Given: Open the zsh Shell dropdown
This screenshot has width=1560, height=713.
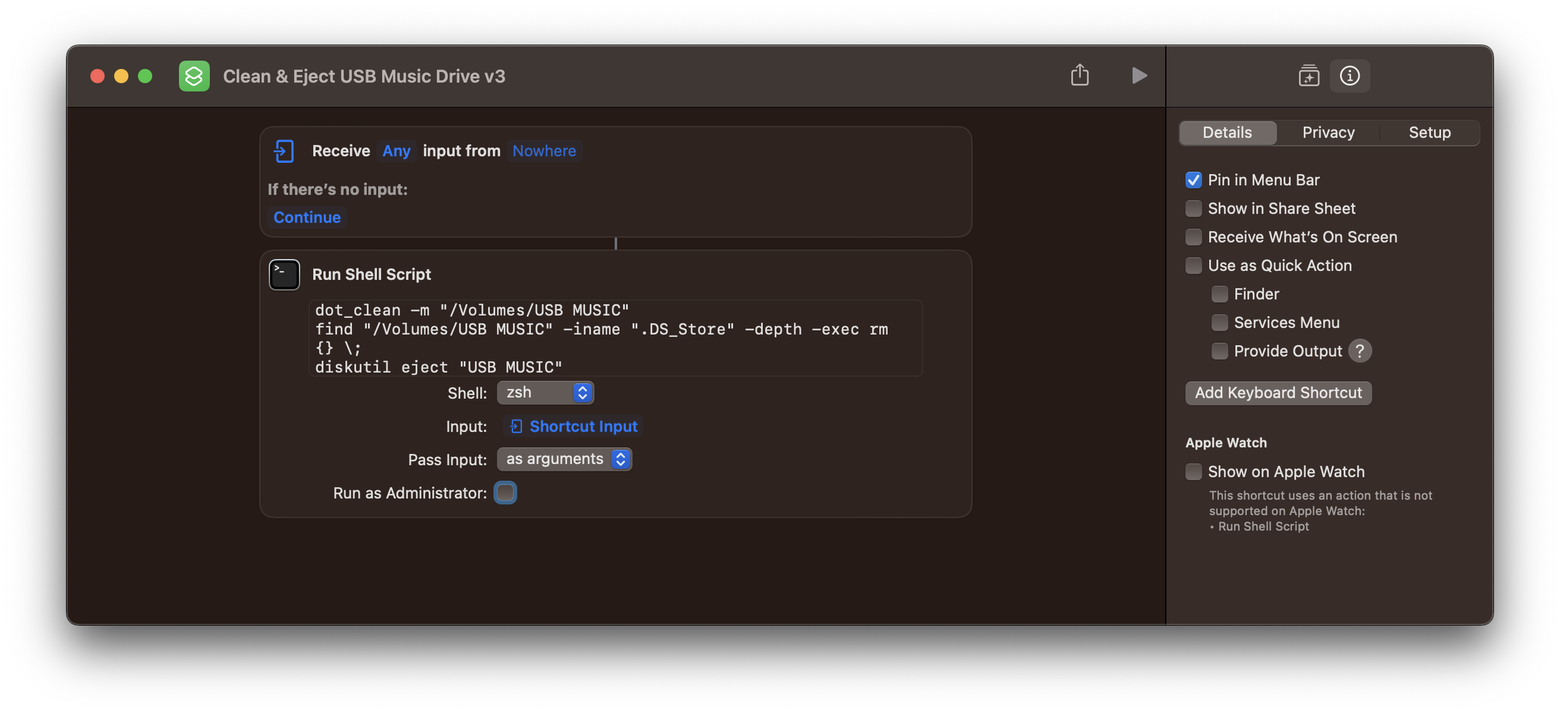Looking at the screenshot, I should pyautogui.click(x=545, y=393).
